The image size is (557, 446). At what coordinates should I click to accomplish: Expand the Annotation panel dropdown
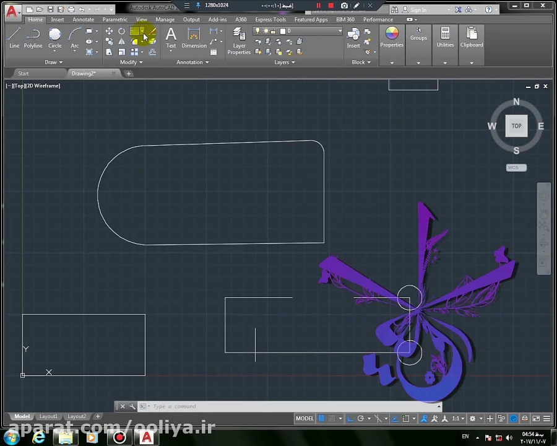tap(192, 62)
